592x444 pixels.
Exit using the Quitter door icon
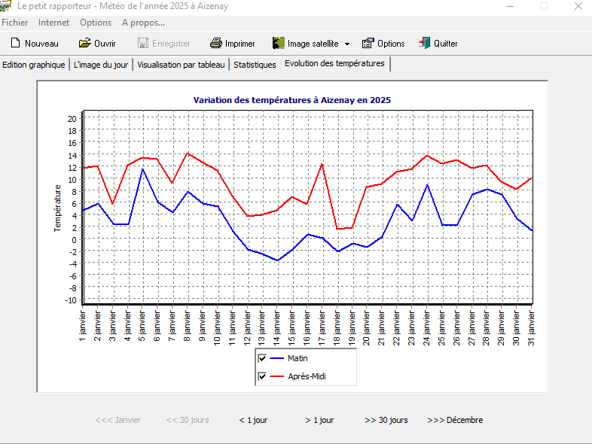425,43
